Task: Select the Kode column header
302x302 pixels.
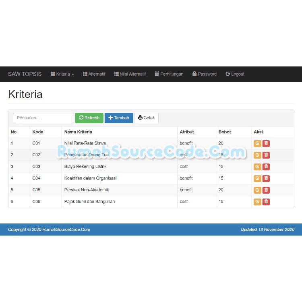Action: pyautogui.click(x=38, y=132)
